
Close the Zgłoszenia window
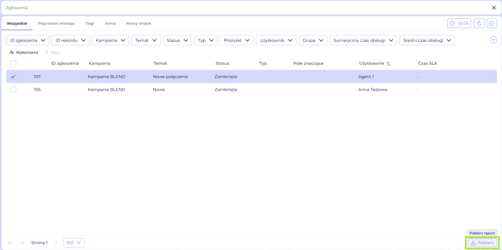click(x=494, y=8)
